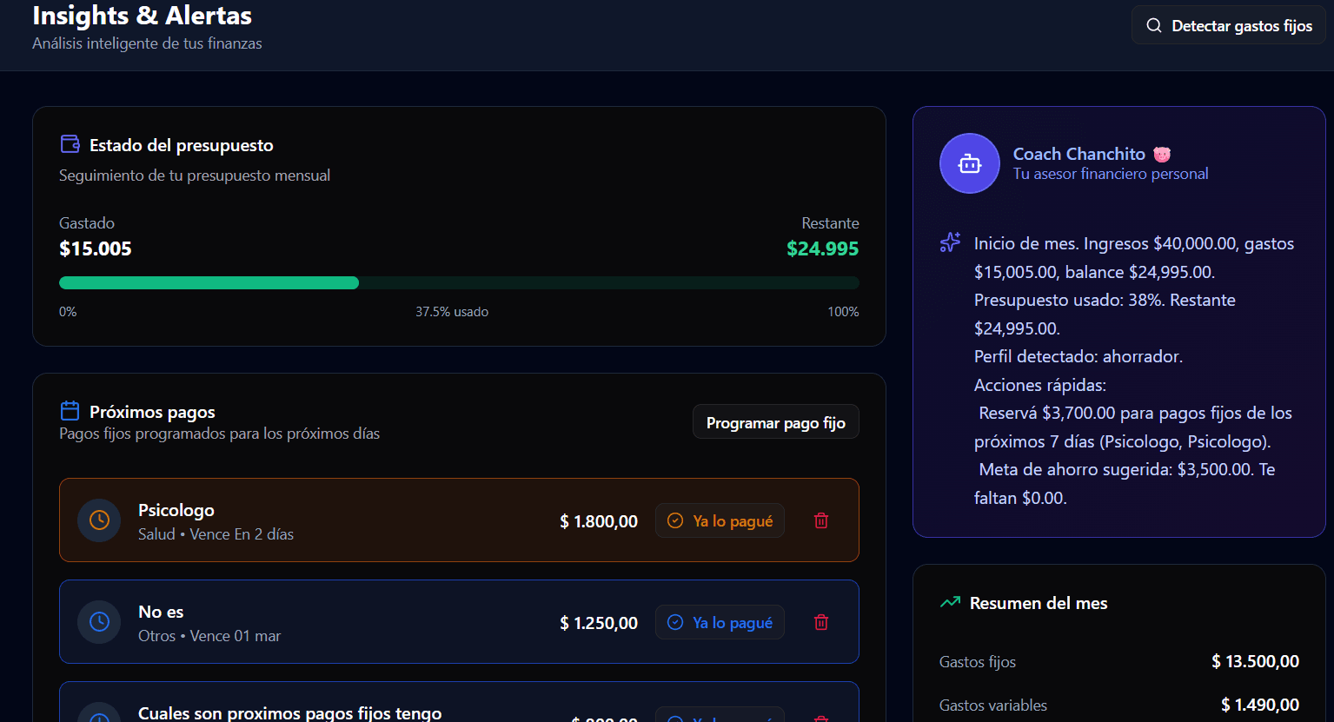Screen dimensions: 1334x722
Task: Delete the Psicologo scheduled payment
Action: point(820,520)
